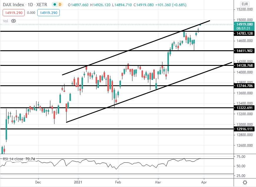Click the 12916.111 horizontal line price label
Screen dimensions: 256x187
(244, 129)
